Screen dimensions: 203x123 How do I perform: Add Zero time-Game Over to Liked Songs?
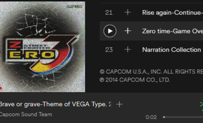pyautogui.click(x=127, y=31)
